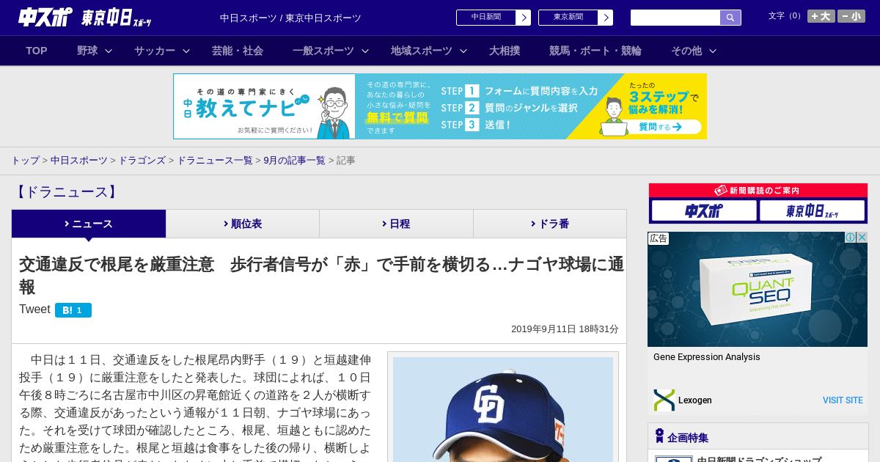
Task: Click the Hatena B! bookmark button
Action: pos(73,310)
